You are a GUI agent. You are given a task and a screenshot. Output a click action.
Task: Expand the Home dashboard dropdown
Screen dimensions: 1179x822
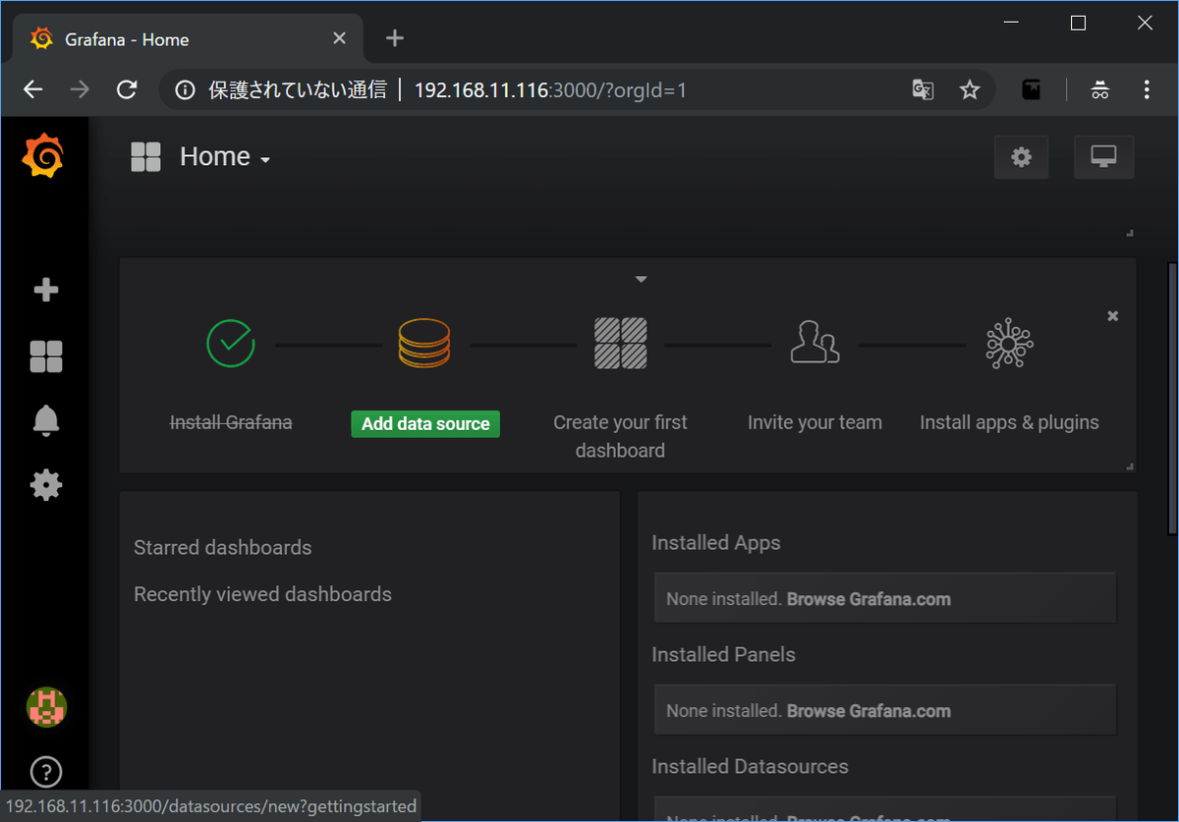[x=225, y=157]
